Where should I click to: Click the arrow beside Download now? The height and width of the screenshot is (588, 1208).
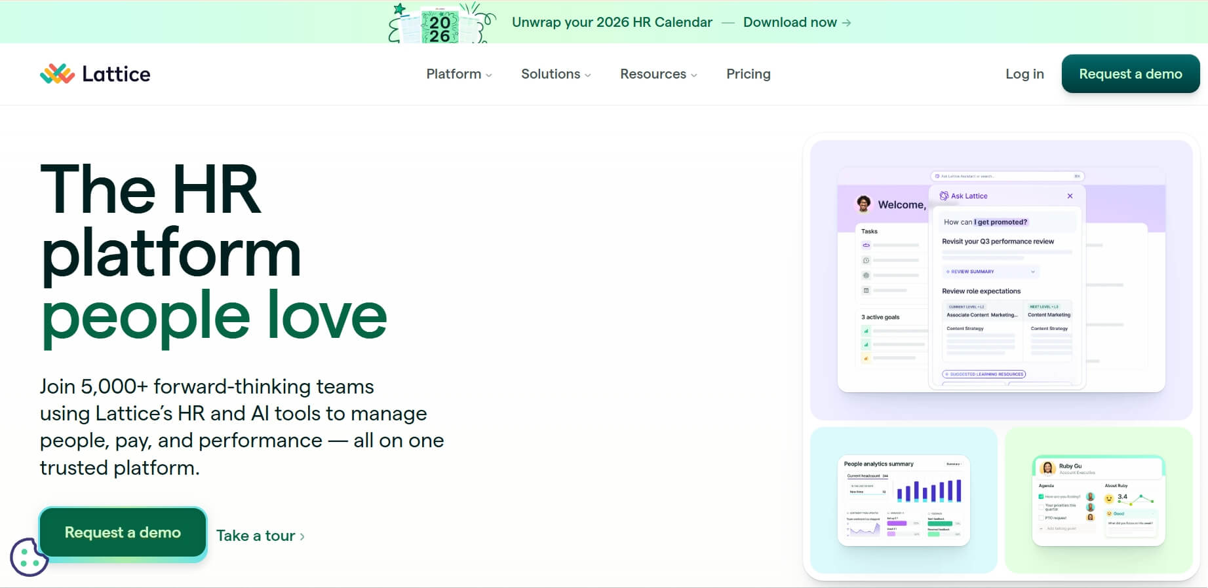click(x=847, y=23)
